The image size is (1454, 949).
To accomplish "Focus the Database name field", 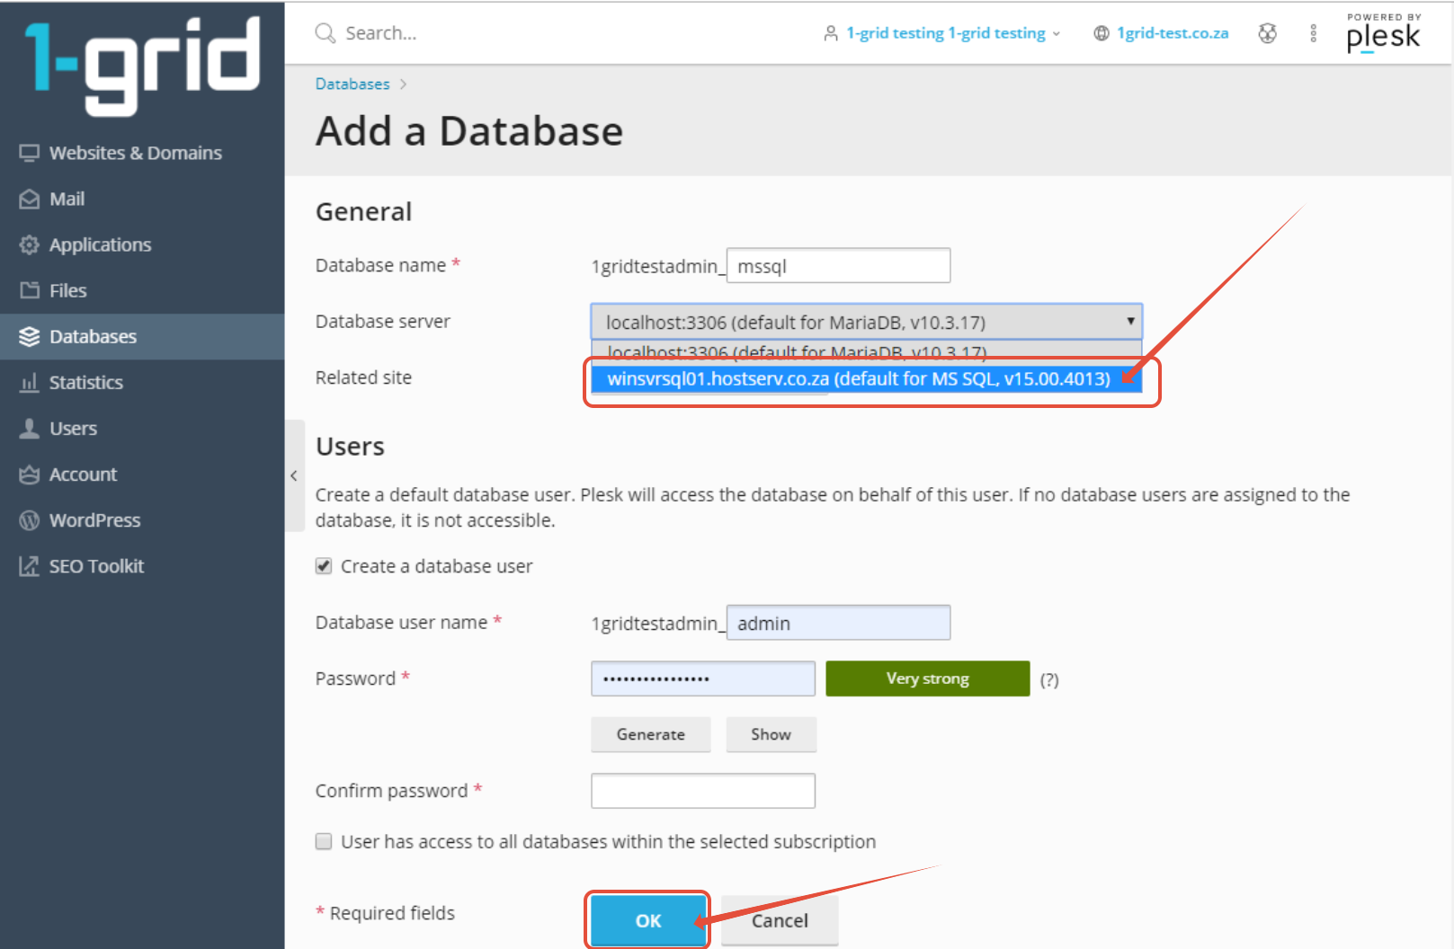I will (838, 265).
